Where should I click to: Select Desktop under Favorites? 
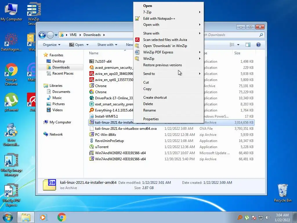[x=59, y=61]
